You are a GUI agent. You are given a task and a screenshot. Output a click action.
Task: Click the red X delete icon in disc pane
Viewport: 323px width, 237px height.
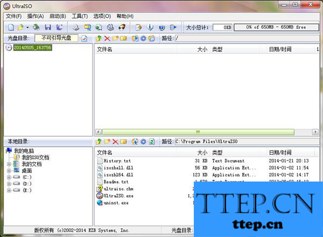pos(107,38)
